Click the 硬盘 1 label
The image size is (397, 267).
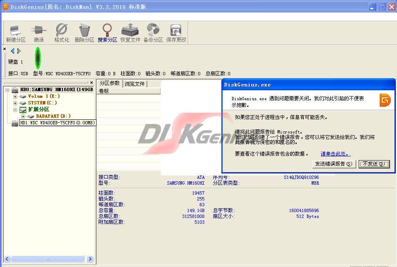click(x=15, y=62)
